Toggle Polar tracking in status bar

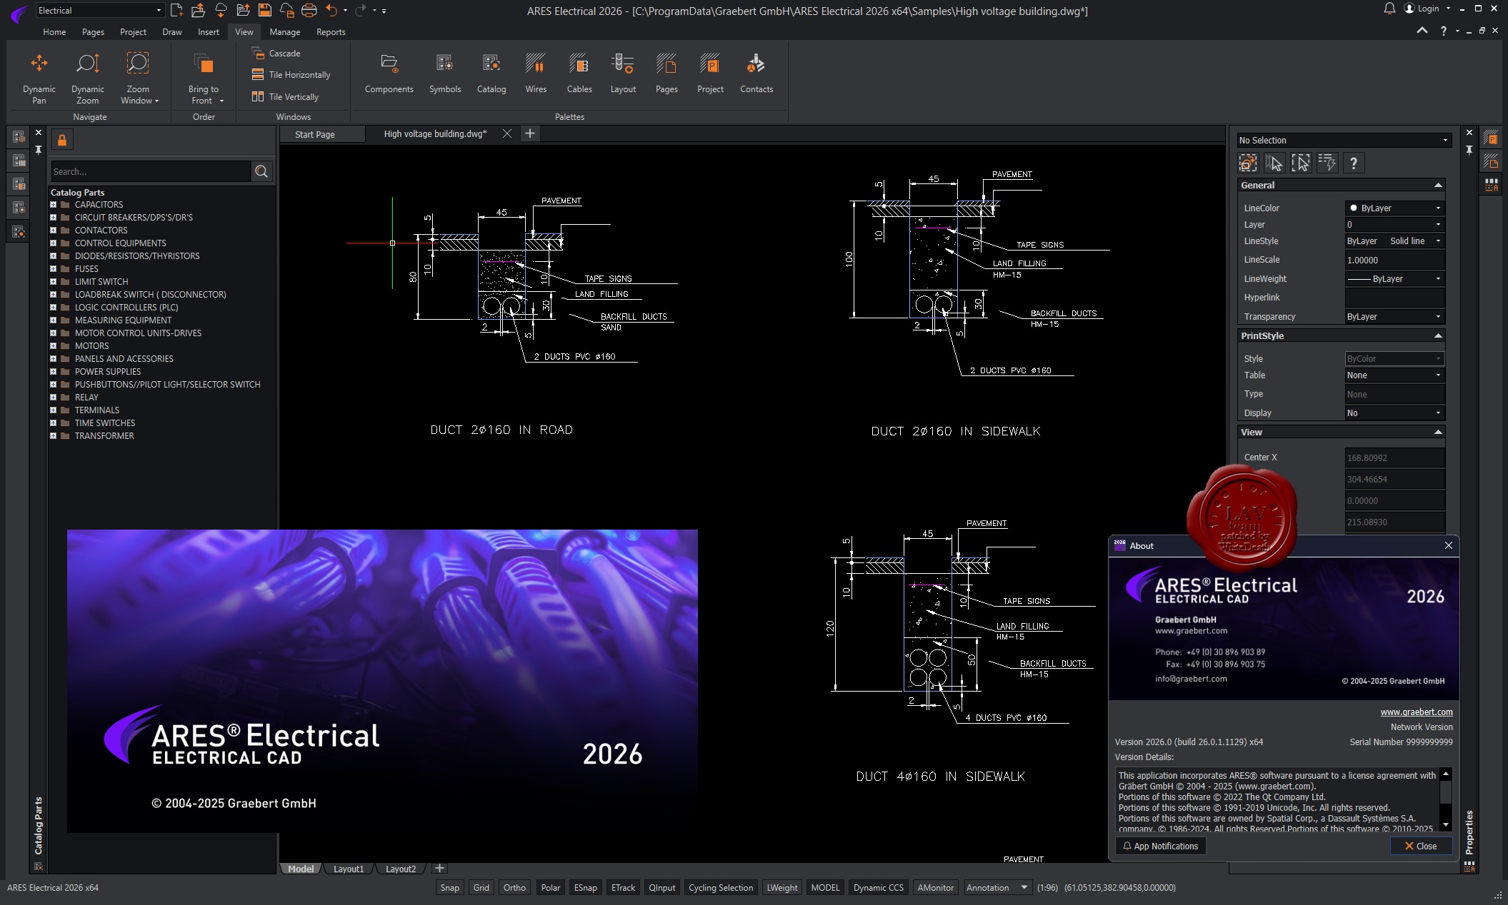(551, 887)
